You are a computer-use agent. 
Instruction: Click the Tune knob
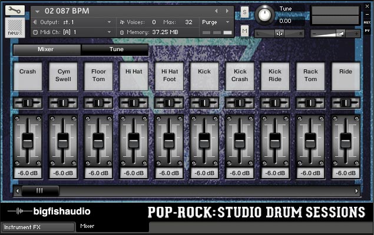[266, 15]
